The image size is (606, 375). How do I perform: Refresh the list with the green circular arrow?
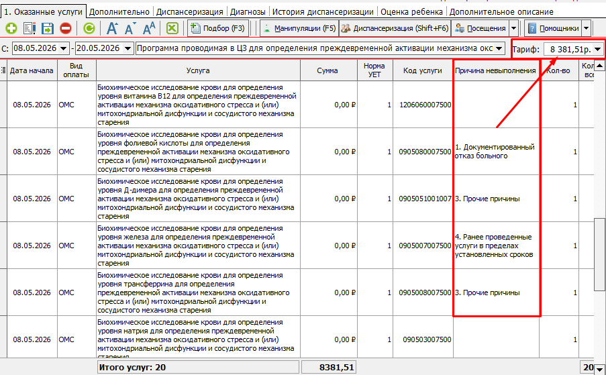89,28
